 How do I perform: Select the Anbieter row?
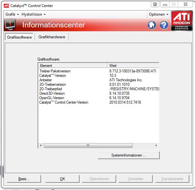coord(99,80)
